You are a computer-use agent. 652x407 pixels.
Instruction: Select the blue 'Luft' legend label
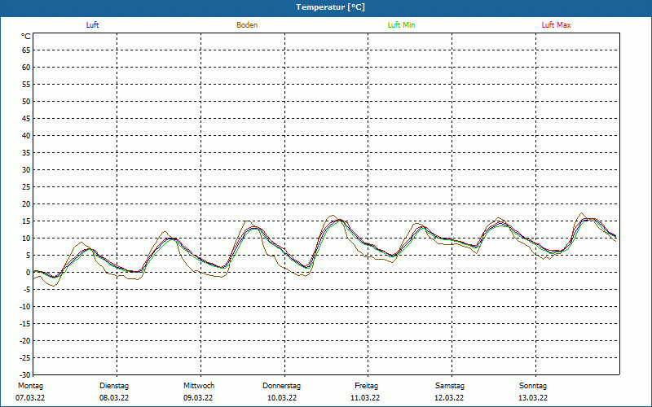92,25
